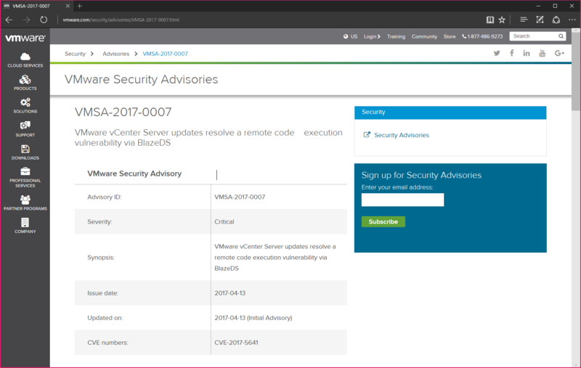Viewport: 581px width, 368px height.
Task: Click the Facebook share icon
Action: (512, 53)
